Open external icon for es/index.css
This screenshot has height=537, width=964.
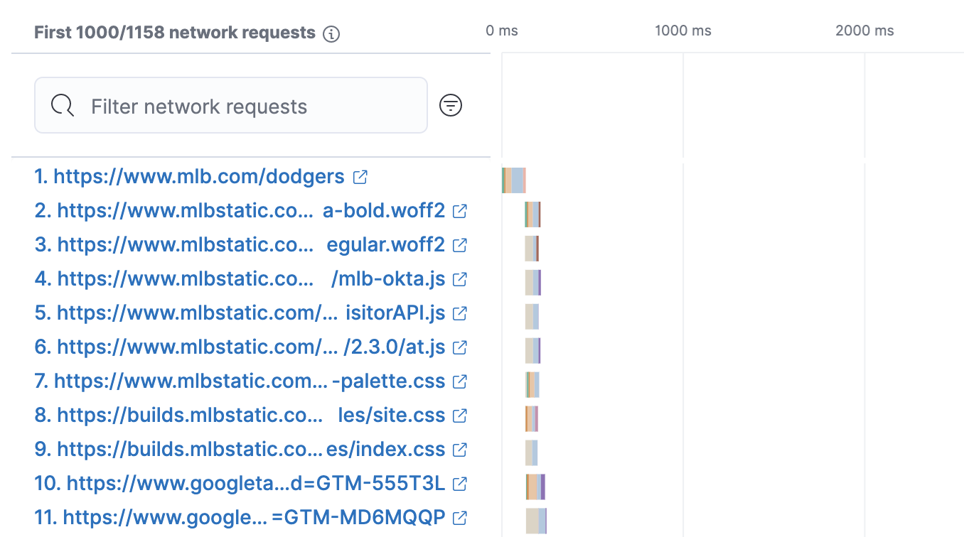(x=460, y=450)
